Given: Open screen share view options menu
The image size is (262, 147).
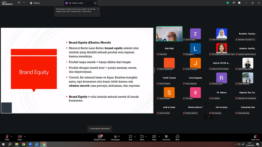Looking at the screenshot, I should 95,3.
